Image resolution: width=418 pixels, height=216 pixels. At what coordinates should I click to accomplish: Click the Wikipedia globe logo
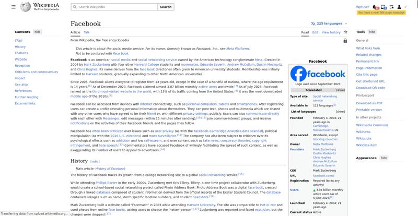[x=26, y=7]
